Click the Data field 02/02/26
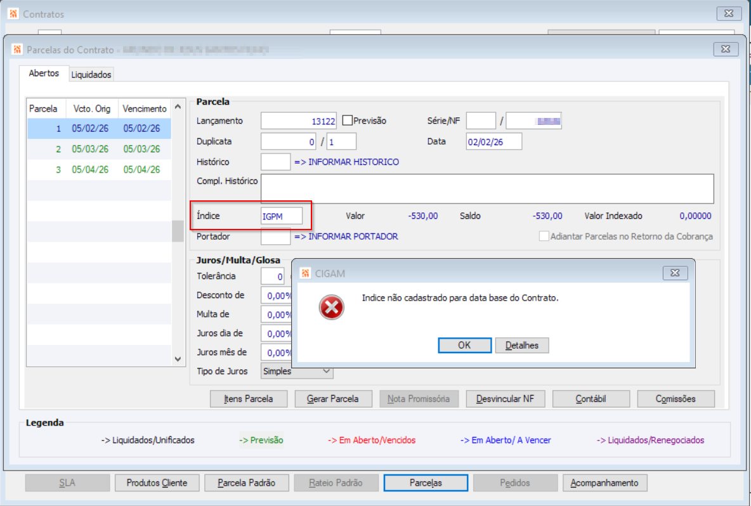 click(x=494, y=141)
